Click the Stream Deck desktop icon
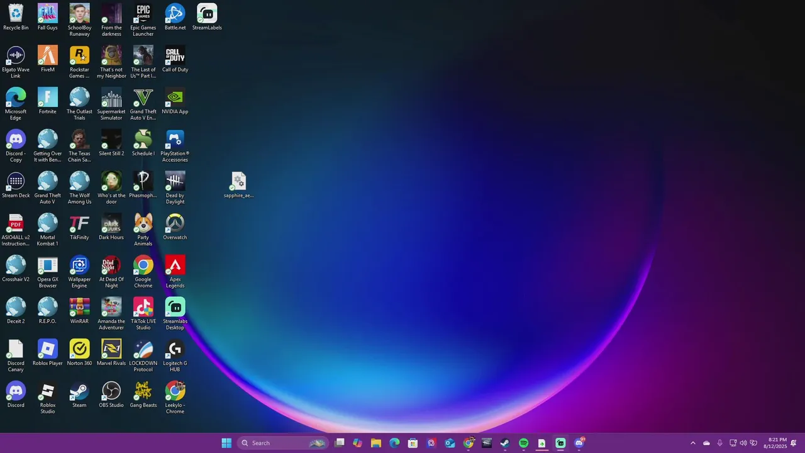 [16, 185]
